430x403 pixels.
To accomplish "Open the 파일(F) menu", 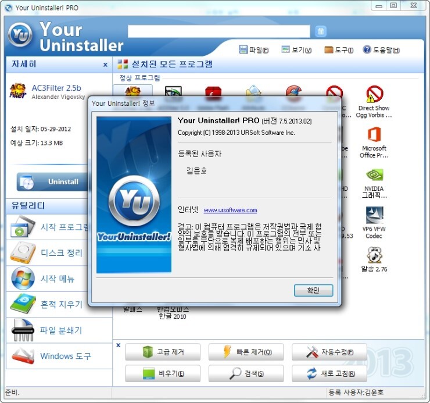I will (x=254, y=49).
